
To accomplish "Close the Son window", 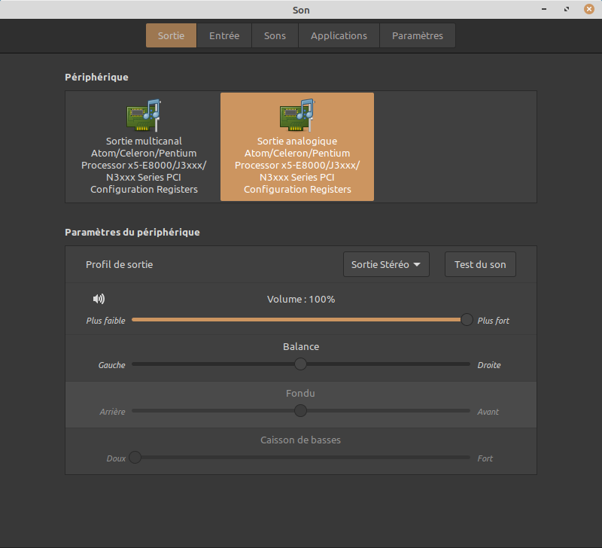I will click(588, 10).
